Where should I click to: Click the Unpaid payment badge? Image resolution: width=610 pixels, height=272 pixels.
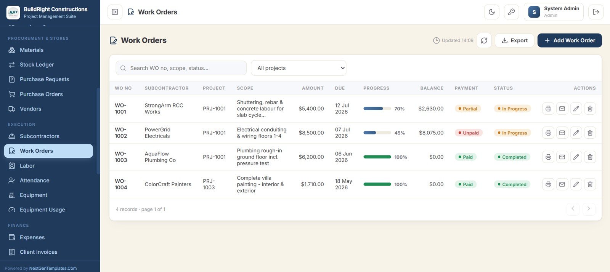469,133
